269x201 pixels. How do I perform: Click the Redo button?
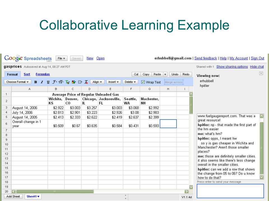[186, 74]
